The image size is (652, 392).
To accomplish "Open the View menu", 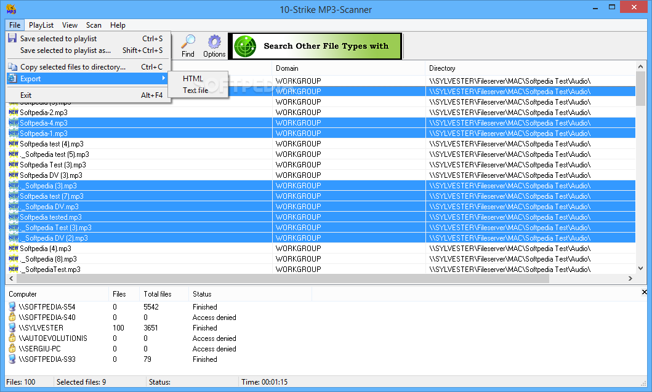I will (x=70, y=25).
